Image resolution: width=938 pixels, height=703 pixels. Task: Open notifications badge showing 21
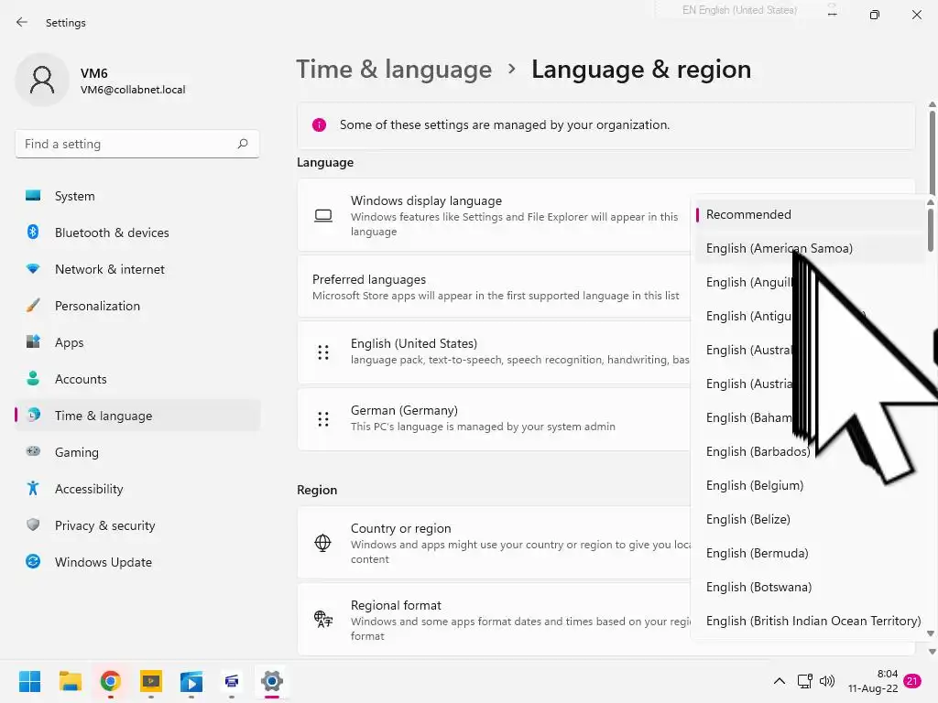point(913,681)
